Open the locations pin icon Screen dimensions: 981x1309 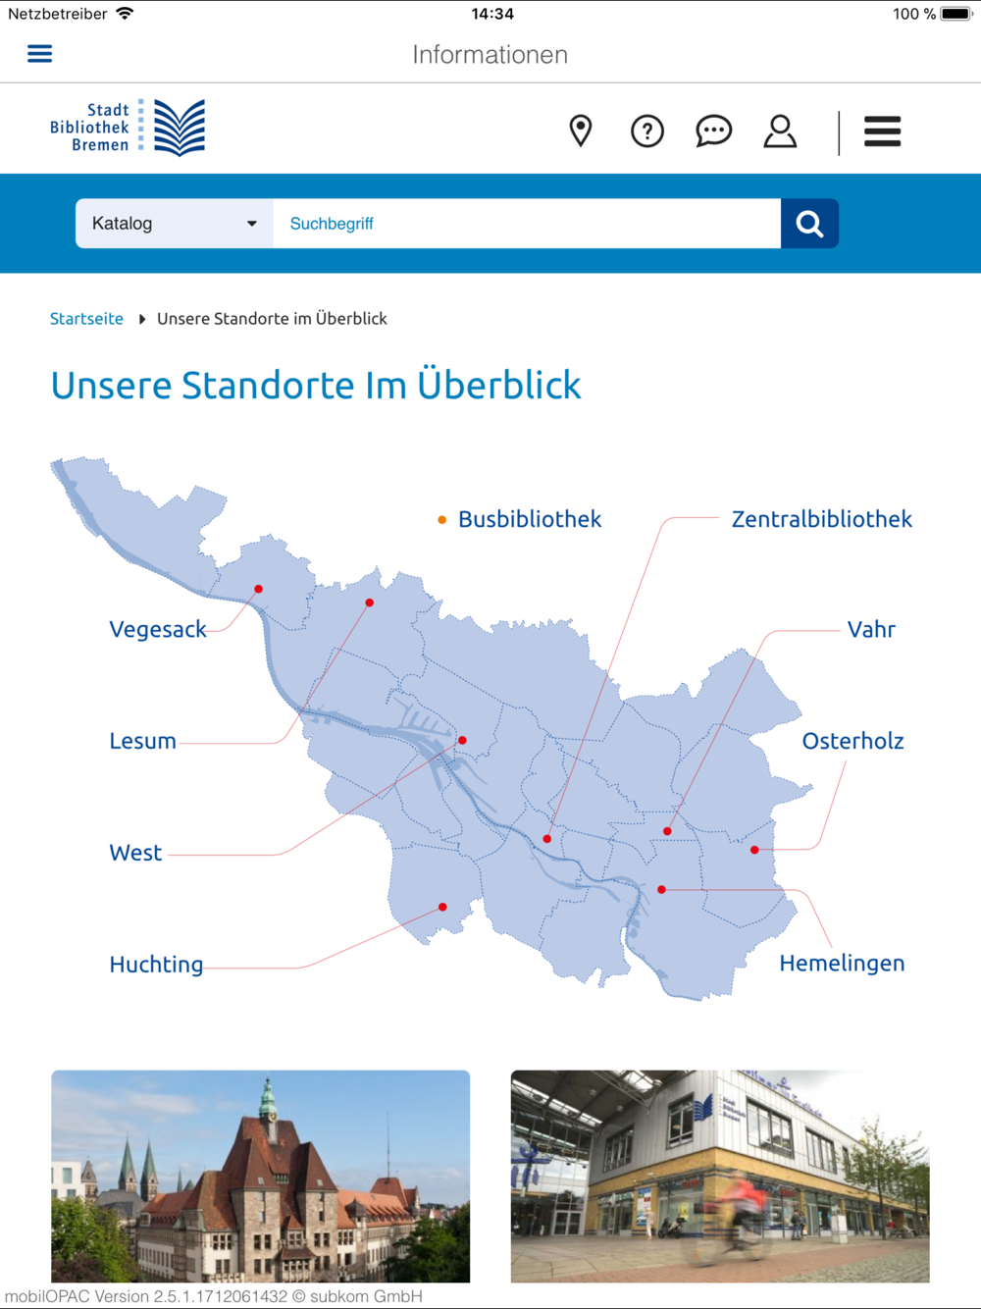pos(581,131)
